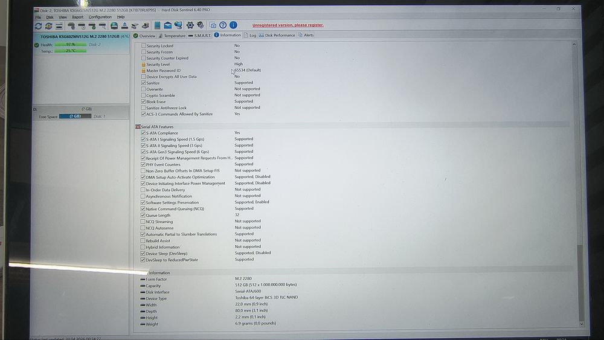Toggle the S-ATA Compliance checkbox

pyautogui.click(x=143, y=133)
